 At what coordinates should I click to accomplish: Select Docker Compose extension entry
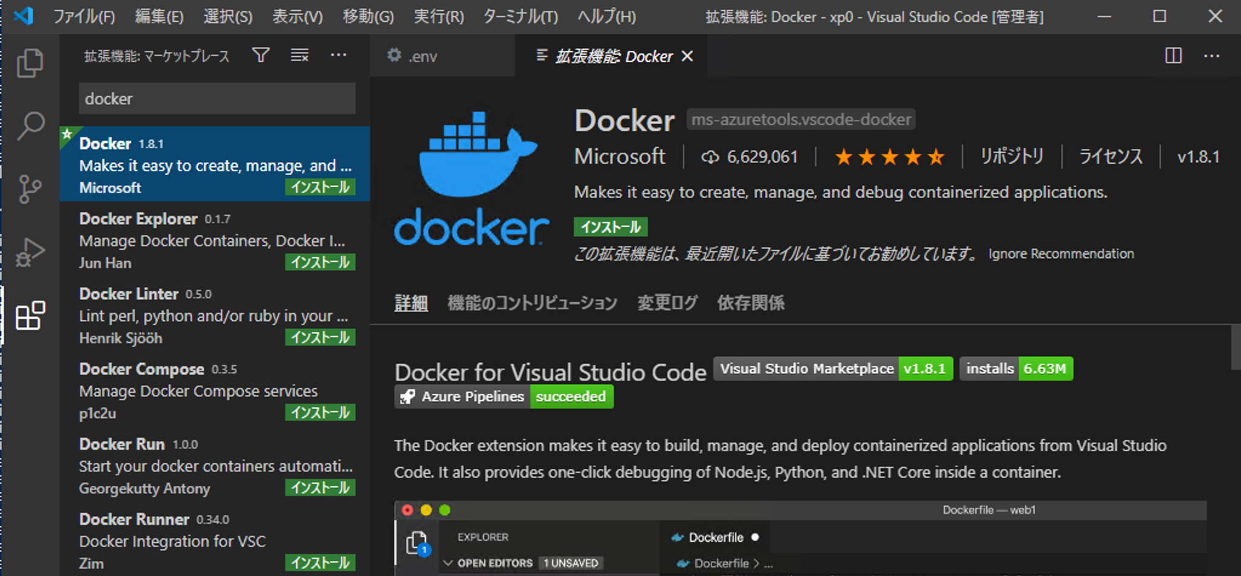pyautogui.click(x=215, y=390)
